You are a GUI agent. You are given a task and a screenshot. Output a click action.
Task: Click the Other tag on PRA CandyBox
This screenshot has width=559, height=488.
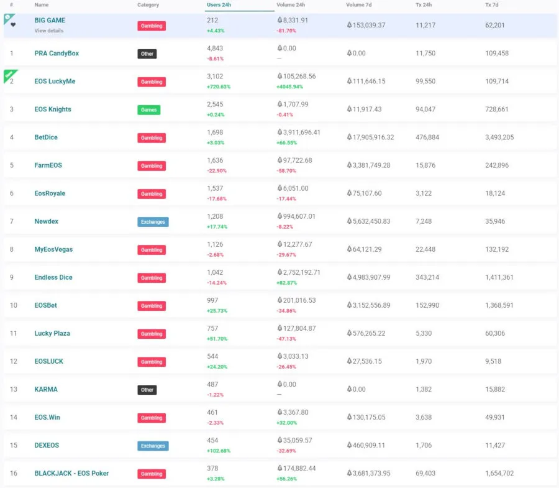147,54
